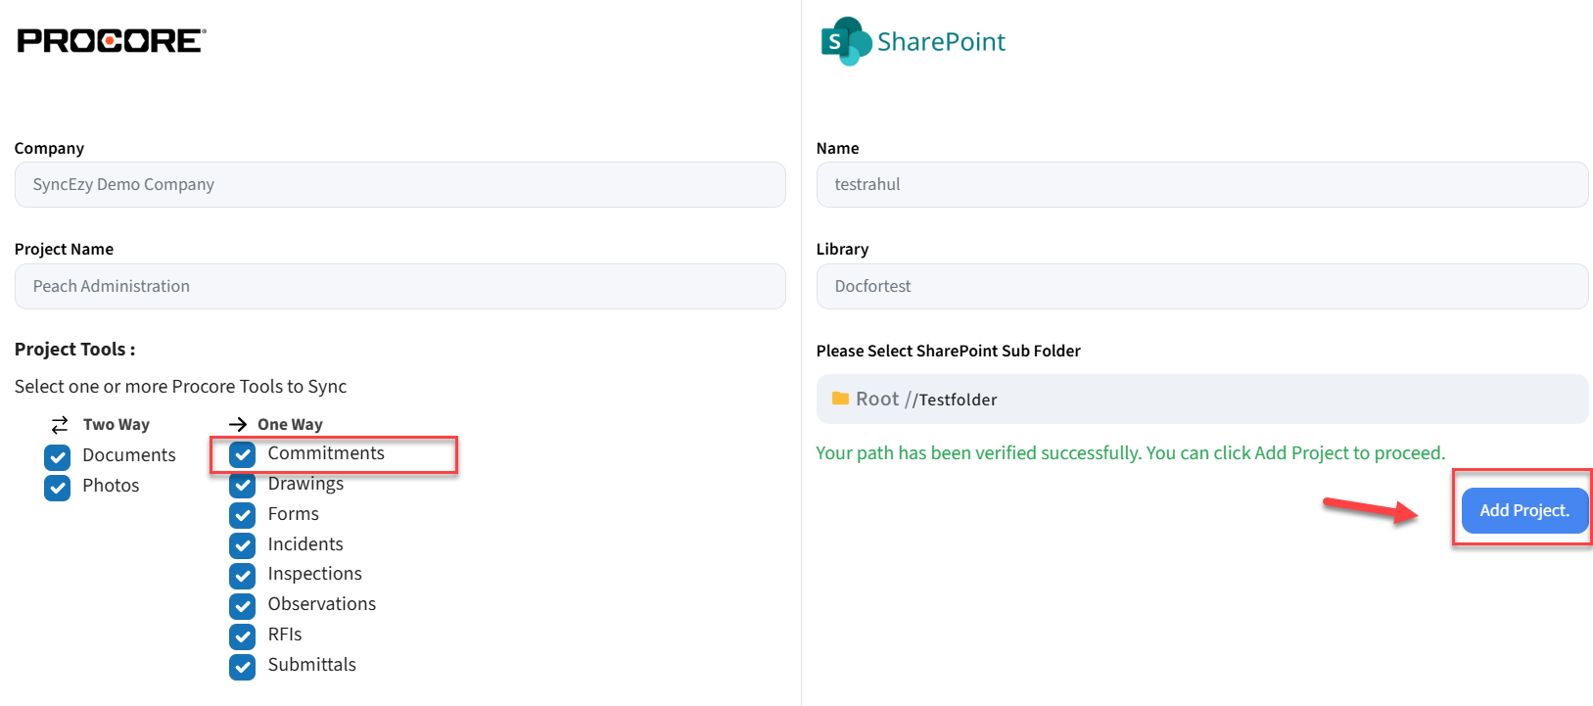Uncheck the Photos checkbox
1593x706 pixels.
[x=58, y=487]
